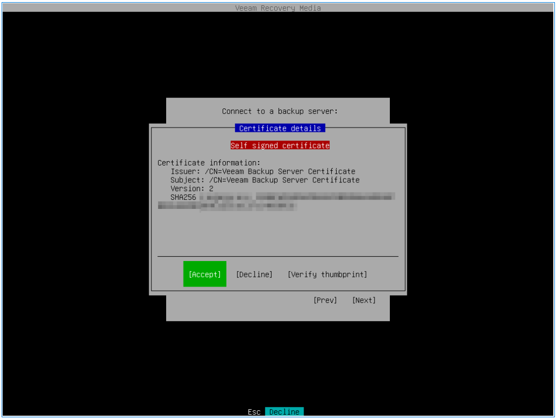Click the Subject line of the certificate
Viewport: 556px width, 420px height.
[x=265, y=180]
